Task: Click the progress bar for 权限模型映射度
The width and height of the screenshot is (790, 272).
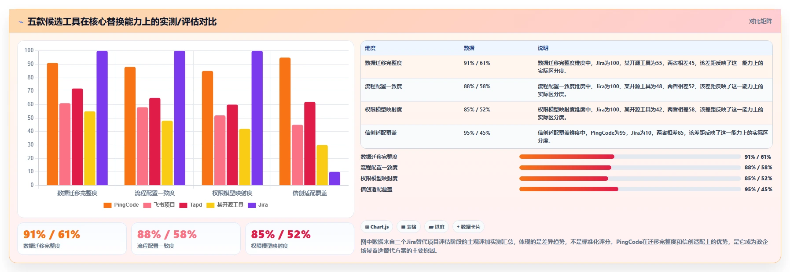Action: [630, 179]
